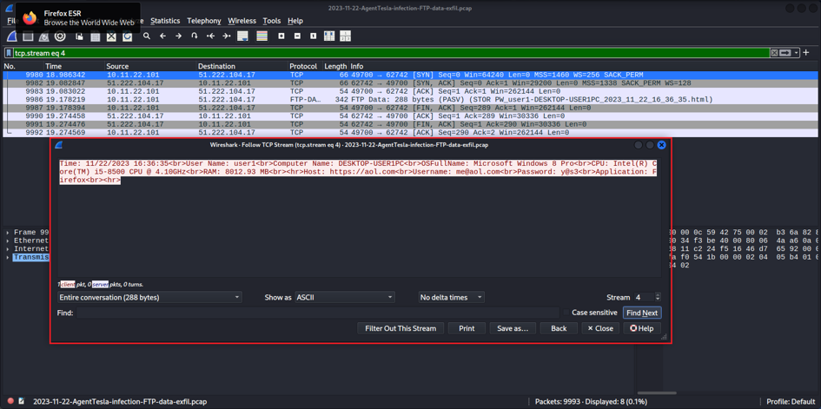
Task: Go forward to next packet arrow
Action: [x=179, y=36]
